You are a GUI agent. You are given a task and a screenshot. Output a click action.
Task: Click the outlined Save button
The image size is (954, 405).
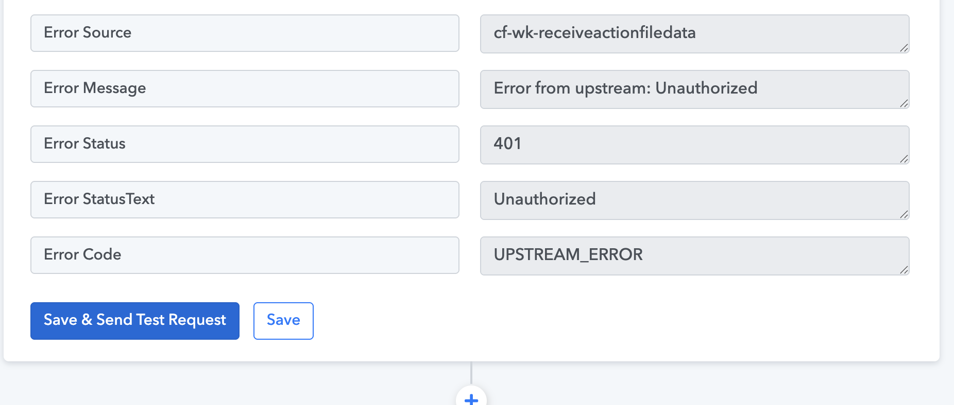point(283,321)
